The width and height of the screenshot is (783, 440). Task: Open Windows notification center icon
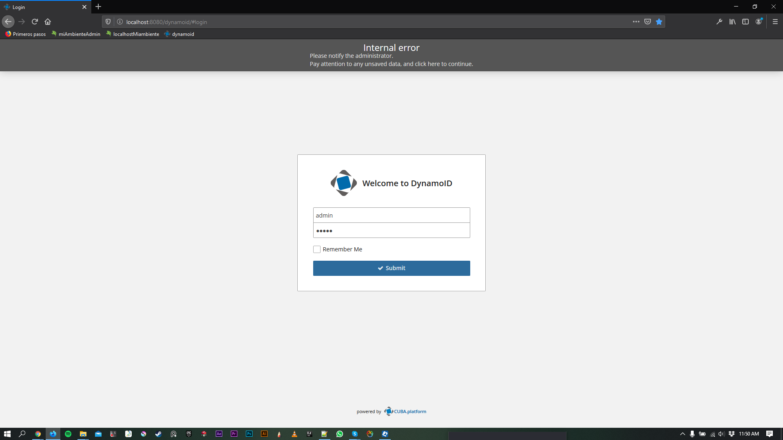pyautogui.click(x=770, y=434)
